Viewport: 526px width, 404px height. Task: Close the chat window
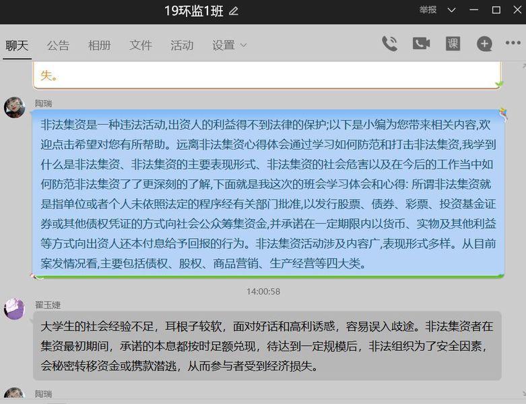click(x=518, y=10)
